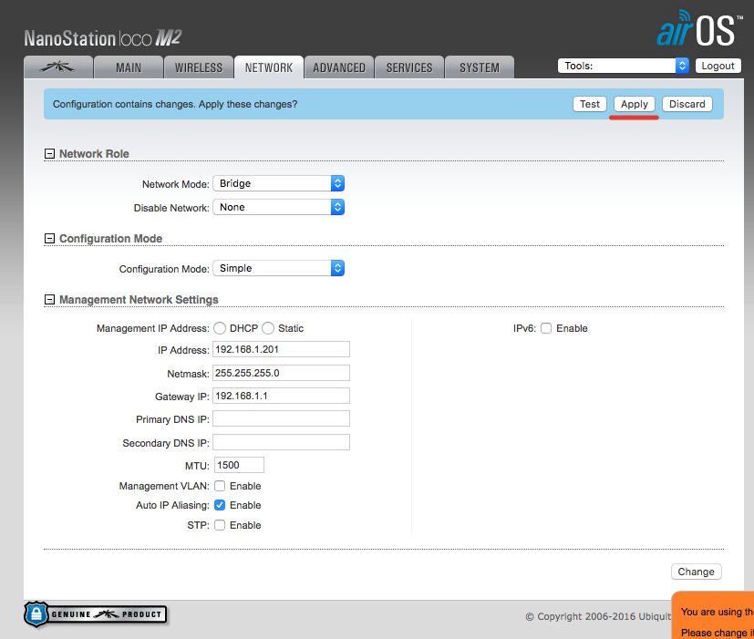Screen dimensions: 754x639
Task: Click the Genuine Product badge
Action: tap(96, 614)
